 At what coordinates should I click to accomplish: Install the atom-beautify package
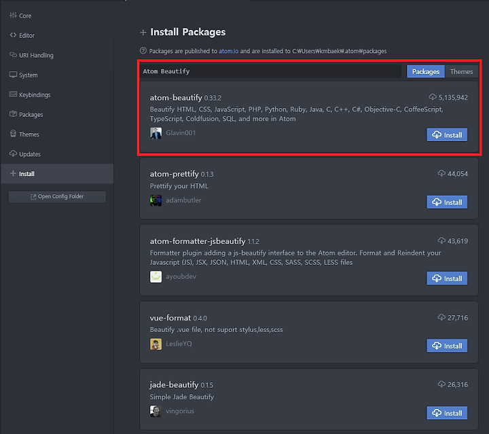coord(447,135)
